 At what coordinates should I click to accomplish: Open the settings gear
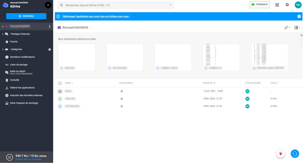coord(287,5)
